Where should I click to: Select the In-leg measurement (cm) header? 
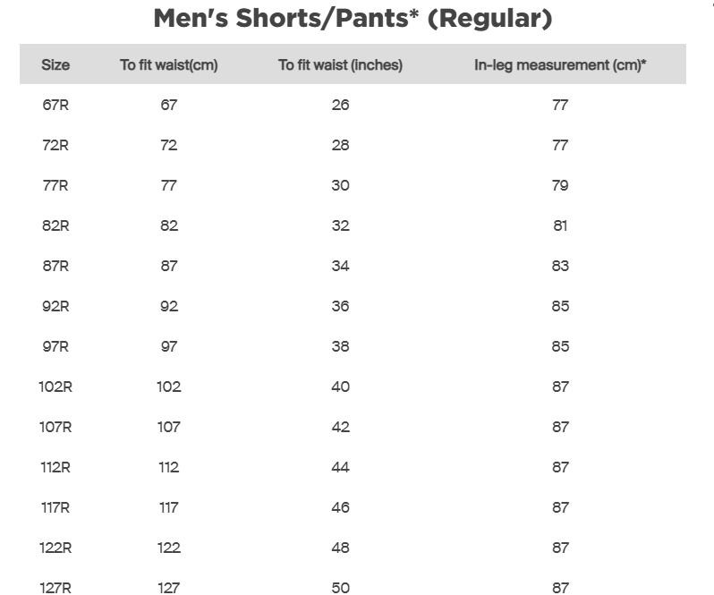(x=560, y=65)
